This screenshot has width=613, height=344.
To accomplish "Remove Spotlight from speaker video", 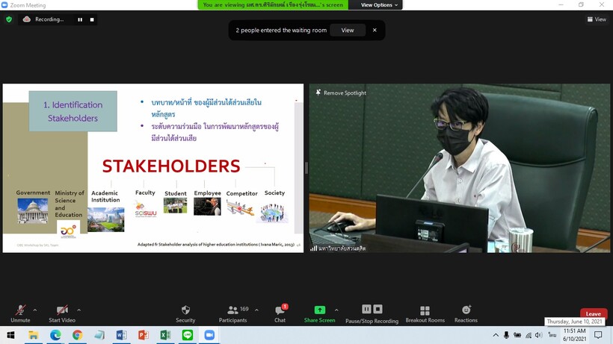I will click(x=341, y=93).
